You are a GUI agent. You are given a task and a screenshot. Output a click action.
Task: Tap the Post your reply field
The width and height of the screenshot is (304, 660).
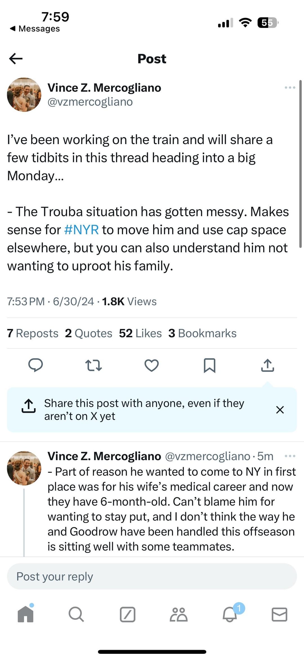[152, 577]
